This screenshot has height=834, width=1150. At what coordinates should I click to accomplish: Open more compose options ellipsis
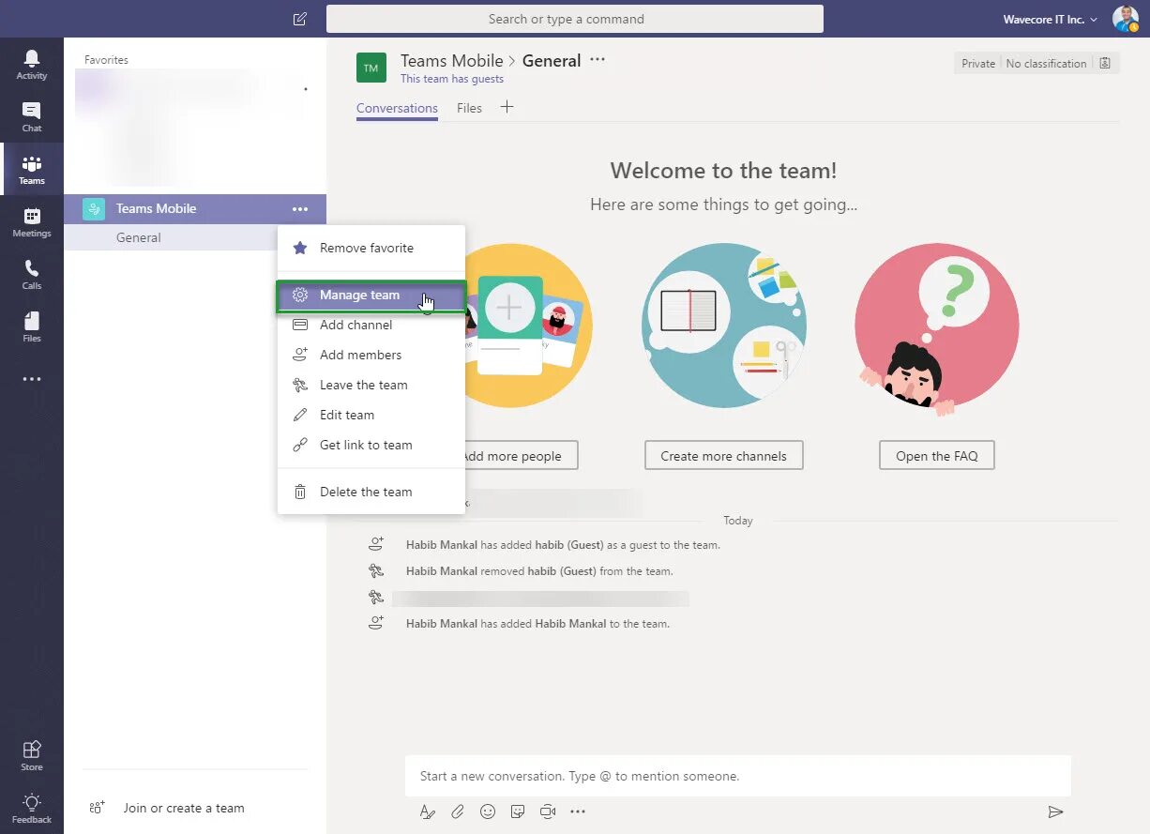[578, 811]
